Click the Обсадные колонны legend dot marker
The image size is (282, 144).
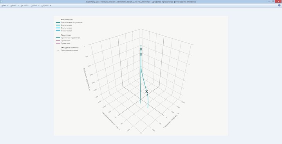click(x=58, y=50)
